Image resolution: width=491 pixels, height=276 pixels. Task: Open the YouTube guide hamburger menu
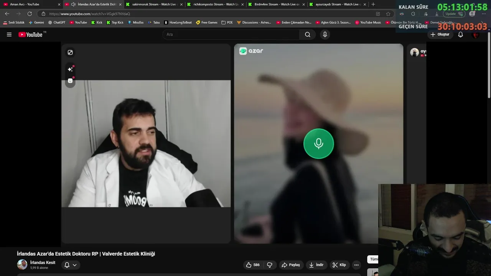click(x=9, y=34)
